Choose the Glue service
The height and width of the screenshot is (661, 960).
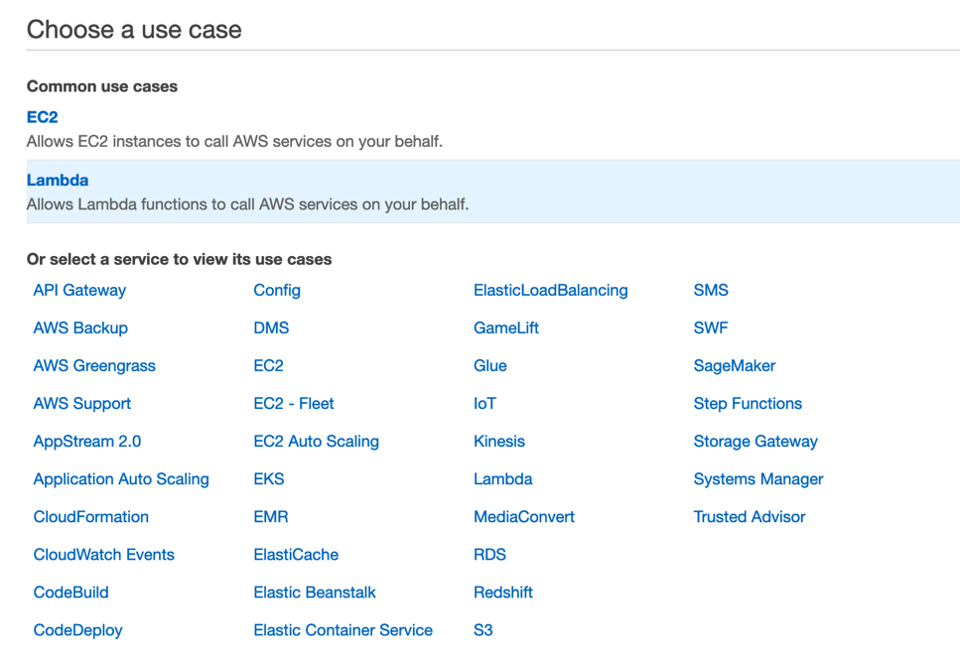[490, 366]
